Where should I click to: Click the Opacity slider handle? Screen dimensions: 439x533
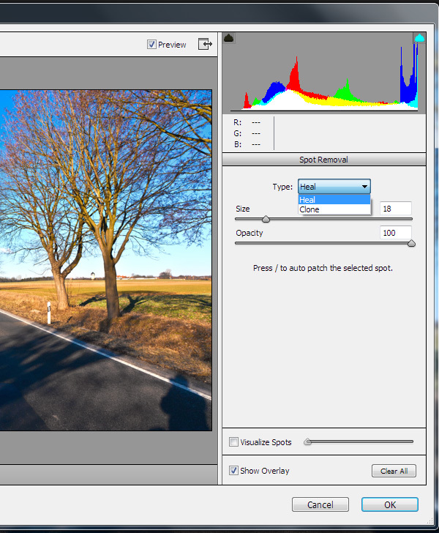(x=411, y=243)
